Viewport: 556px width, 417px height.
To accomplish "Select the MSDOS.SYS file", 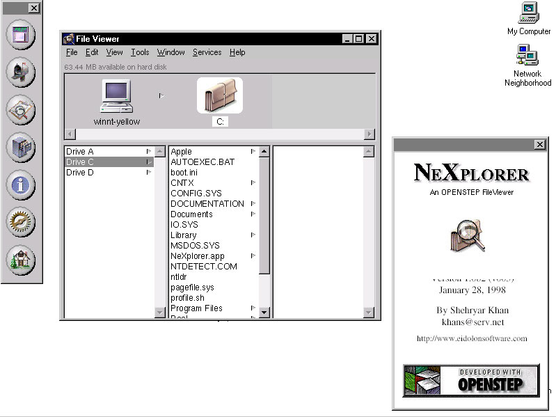I will click(195, 245).
